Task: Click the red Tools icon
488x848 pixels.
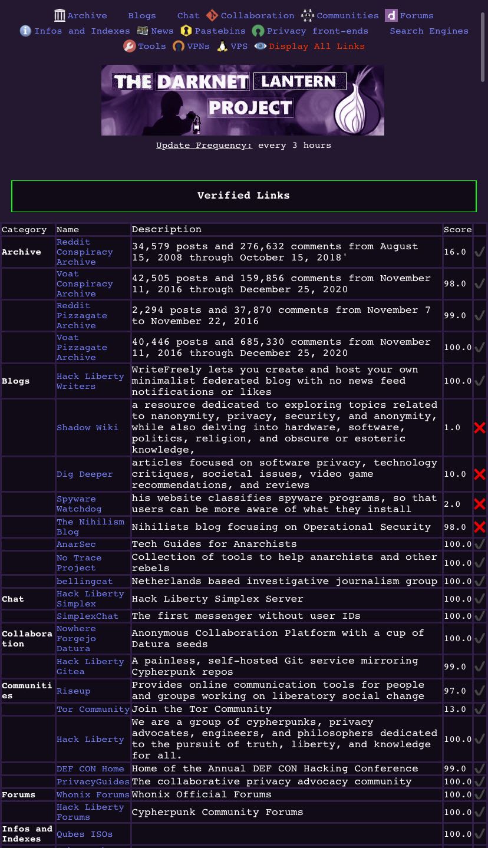Action: coord(130,46)
